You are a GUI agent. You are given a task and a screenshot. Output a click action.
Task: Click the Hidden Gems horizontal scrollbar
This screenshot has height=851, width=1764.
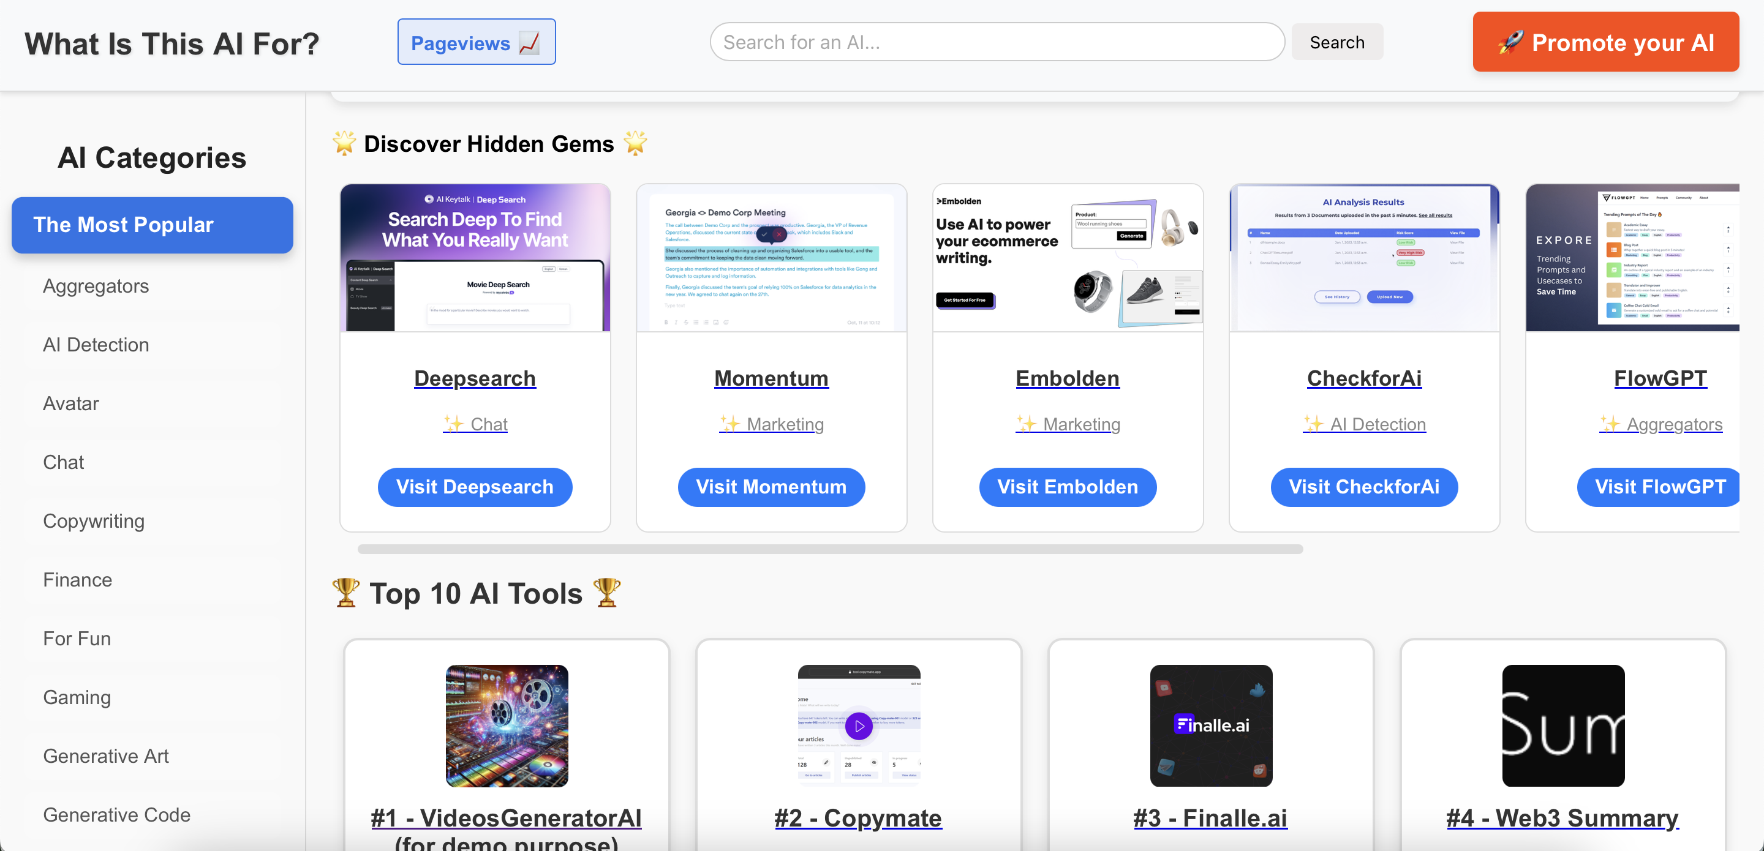(x=829, y=549)
